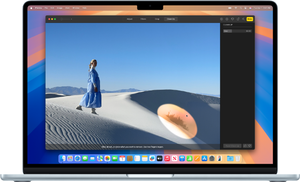
Task: Open the Photos menu in menu bar
Action: [38, 8]
